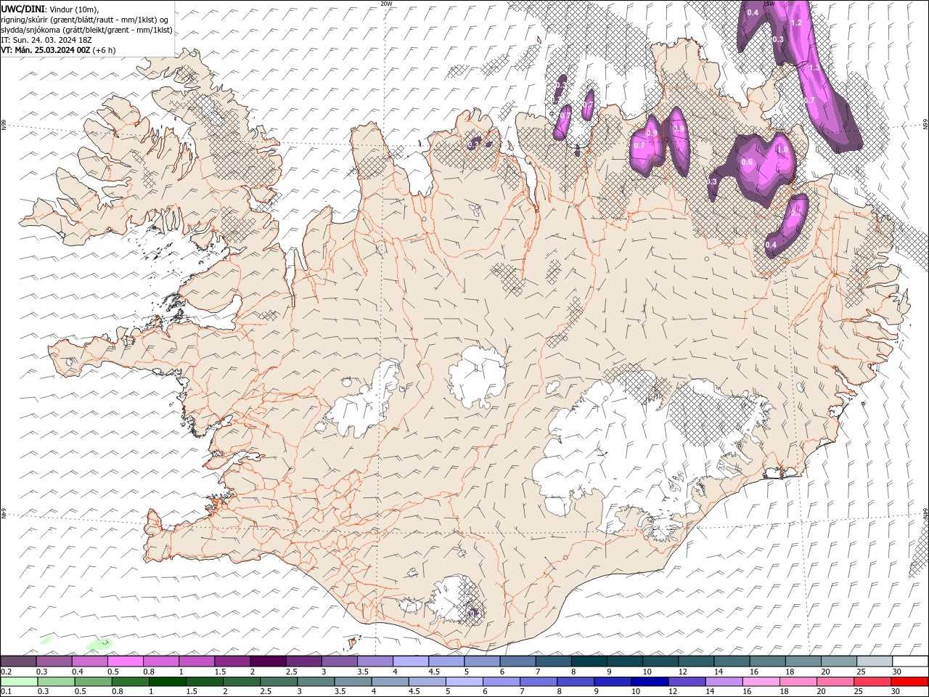Click the '20W' longitude label
The width and height of the screenshot is (929, 697).
(386, 4)
